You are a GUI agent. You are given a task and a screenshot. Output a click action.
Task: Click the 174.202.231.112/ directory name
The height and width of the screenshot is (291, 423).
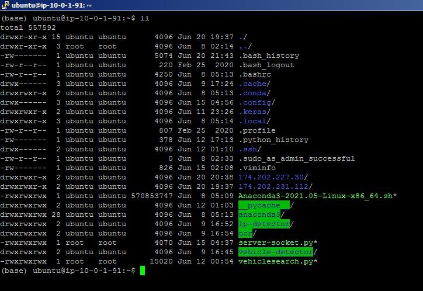[x=275, y=186]
